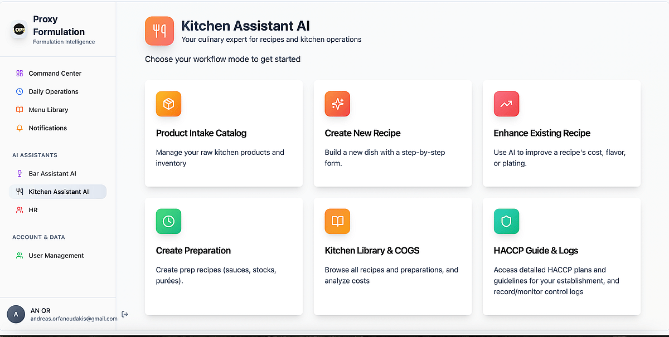Click the user avatar circle
Screen dimensions: 669x337
[16, 314]
